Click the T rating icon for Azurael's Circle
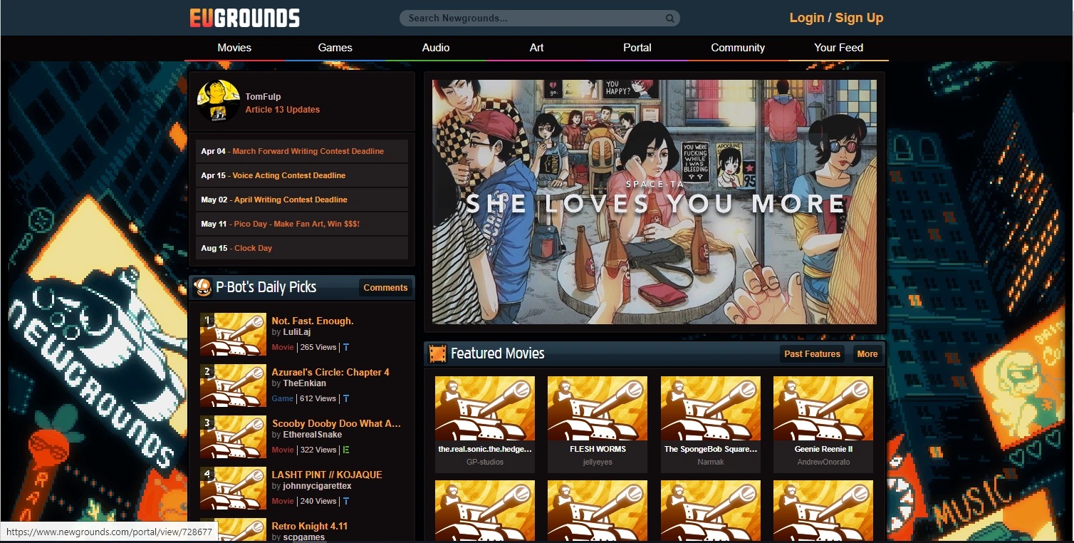This screenshot has width=1074, height=543. [346, 399]
